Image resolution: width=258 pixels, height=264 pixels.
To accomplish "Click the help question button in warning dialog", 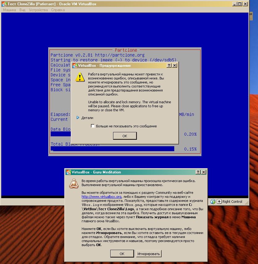I will click(x=169, y=66).
